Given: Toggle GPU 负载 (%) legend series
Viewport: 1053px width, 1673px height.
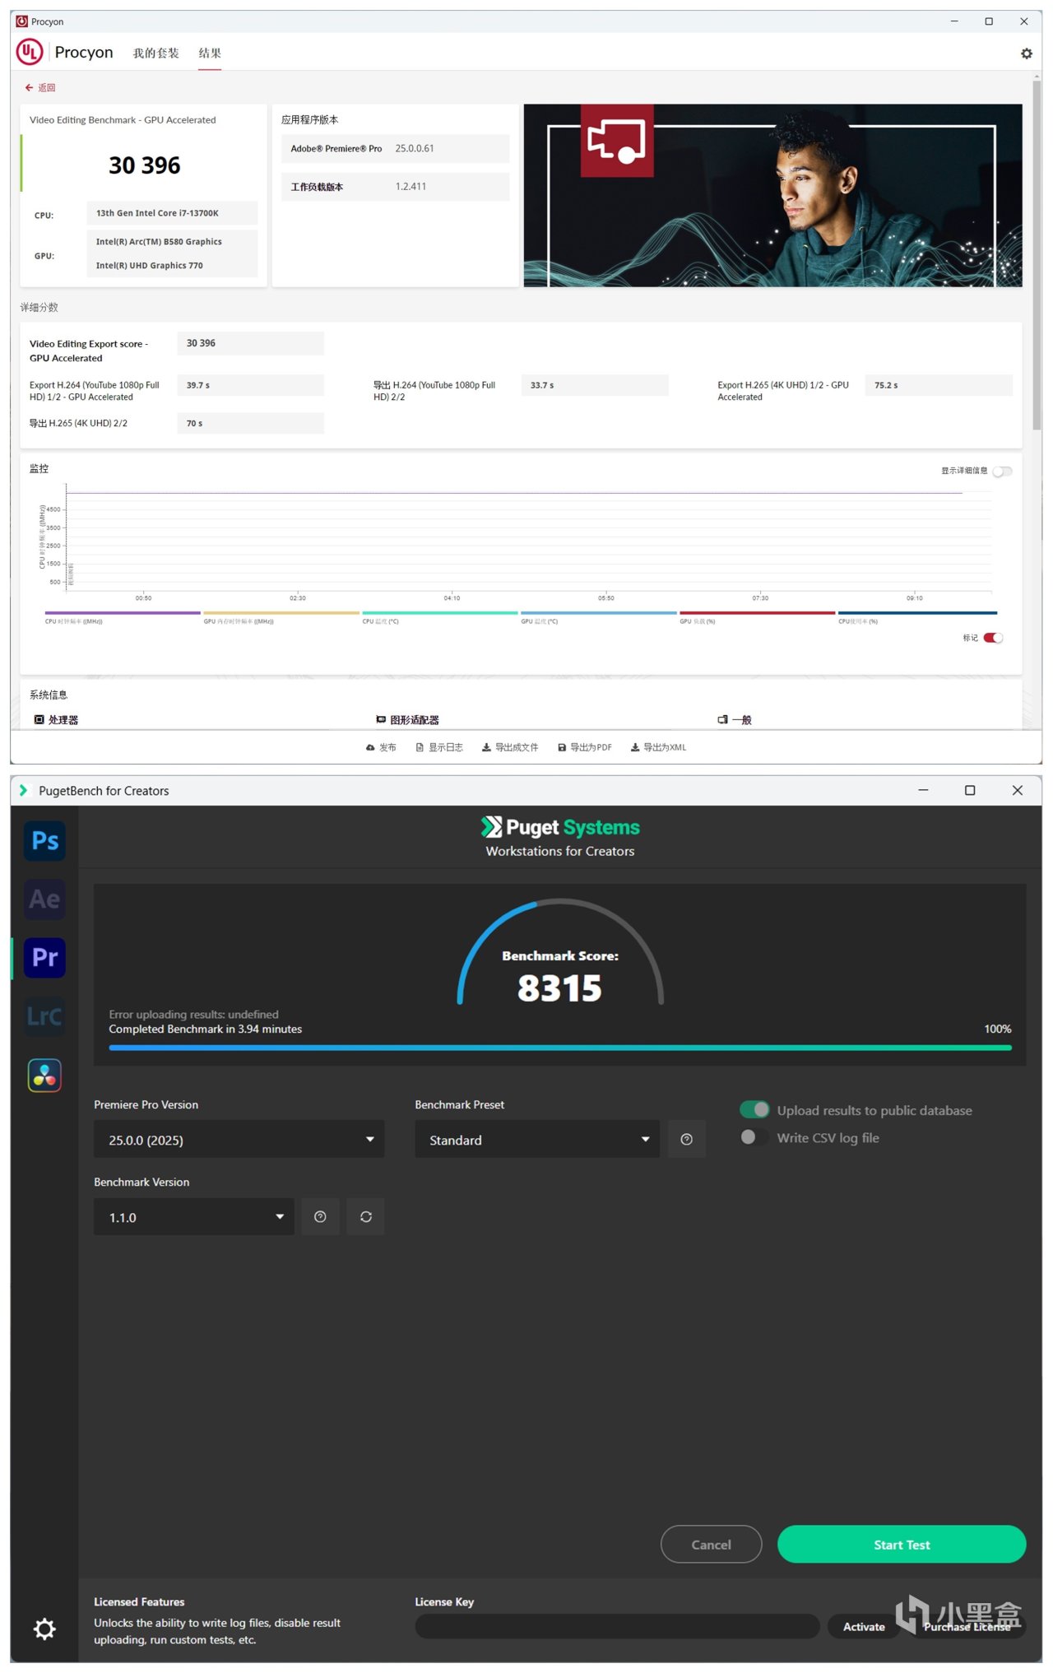Looking at the screenshot, I should [x=757, y=616].
